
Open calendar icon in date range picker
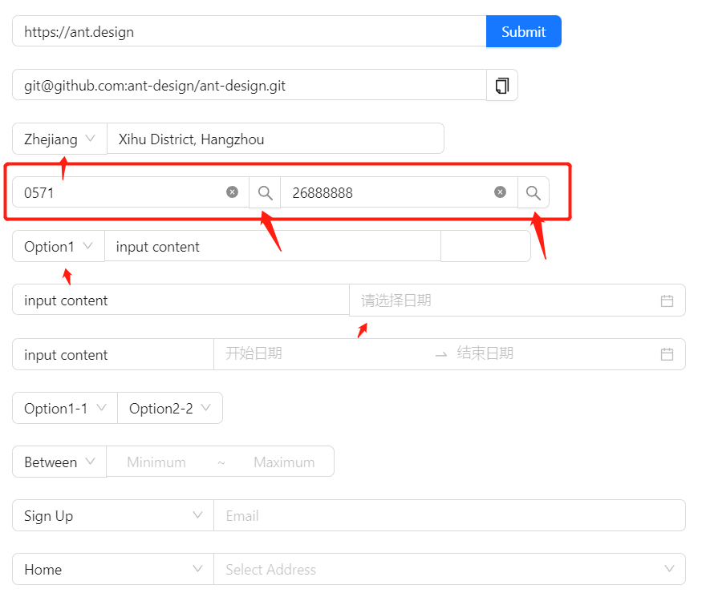click(x=667, y=354)
